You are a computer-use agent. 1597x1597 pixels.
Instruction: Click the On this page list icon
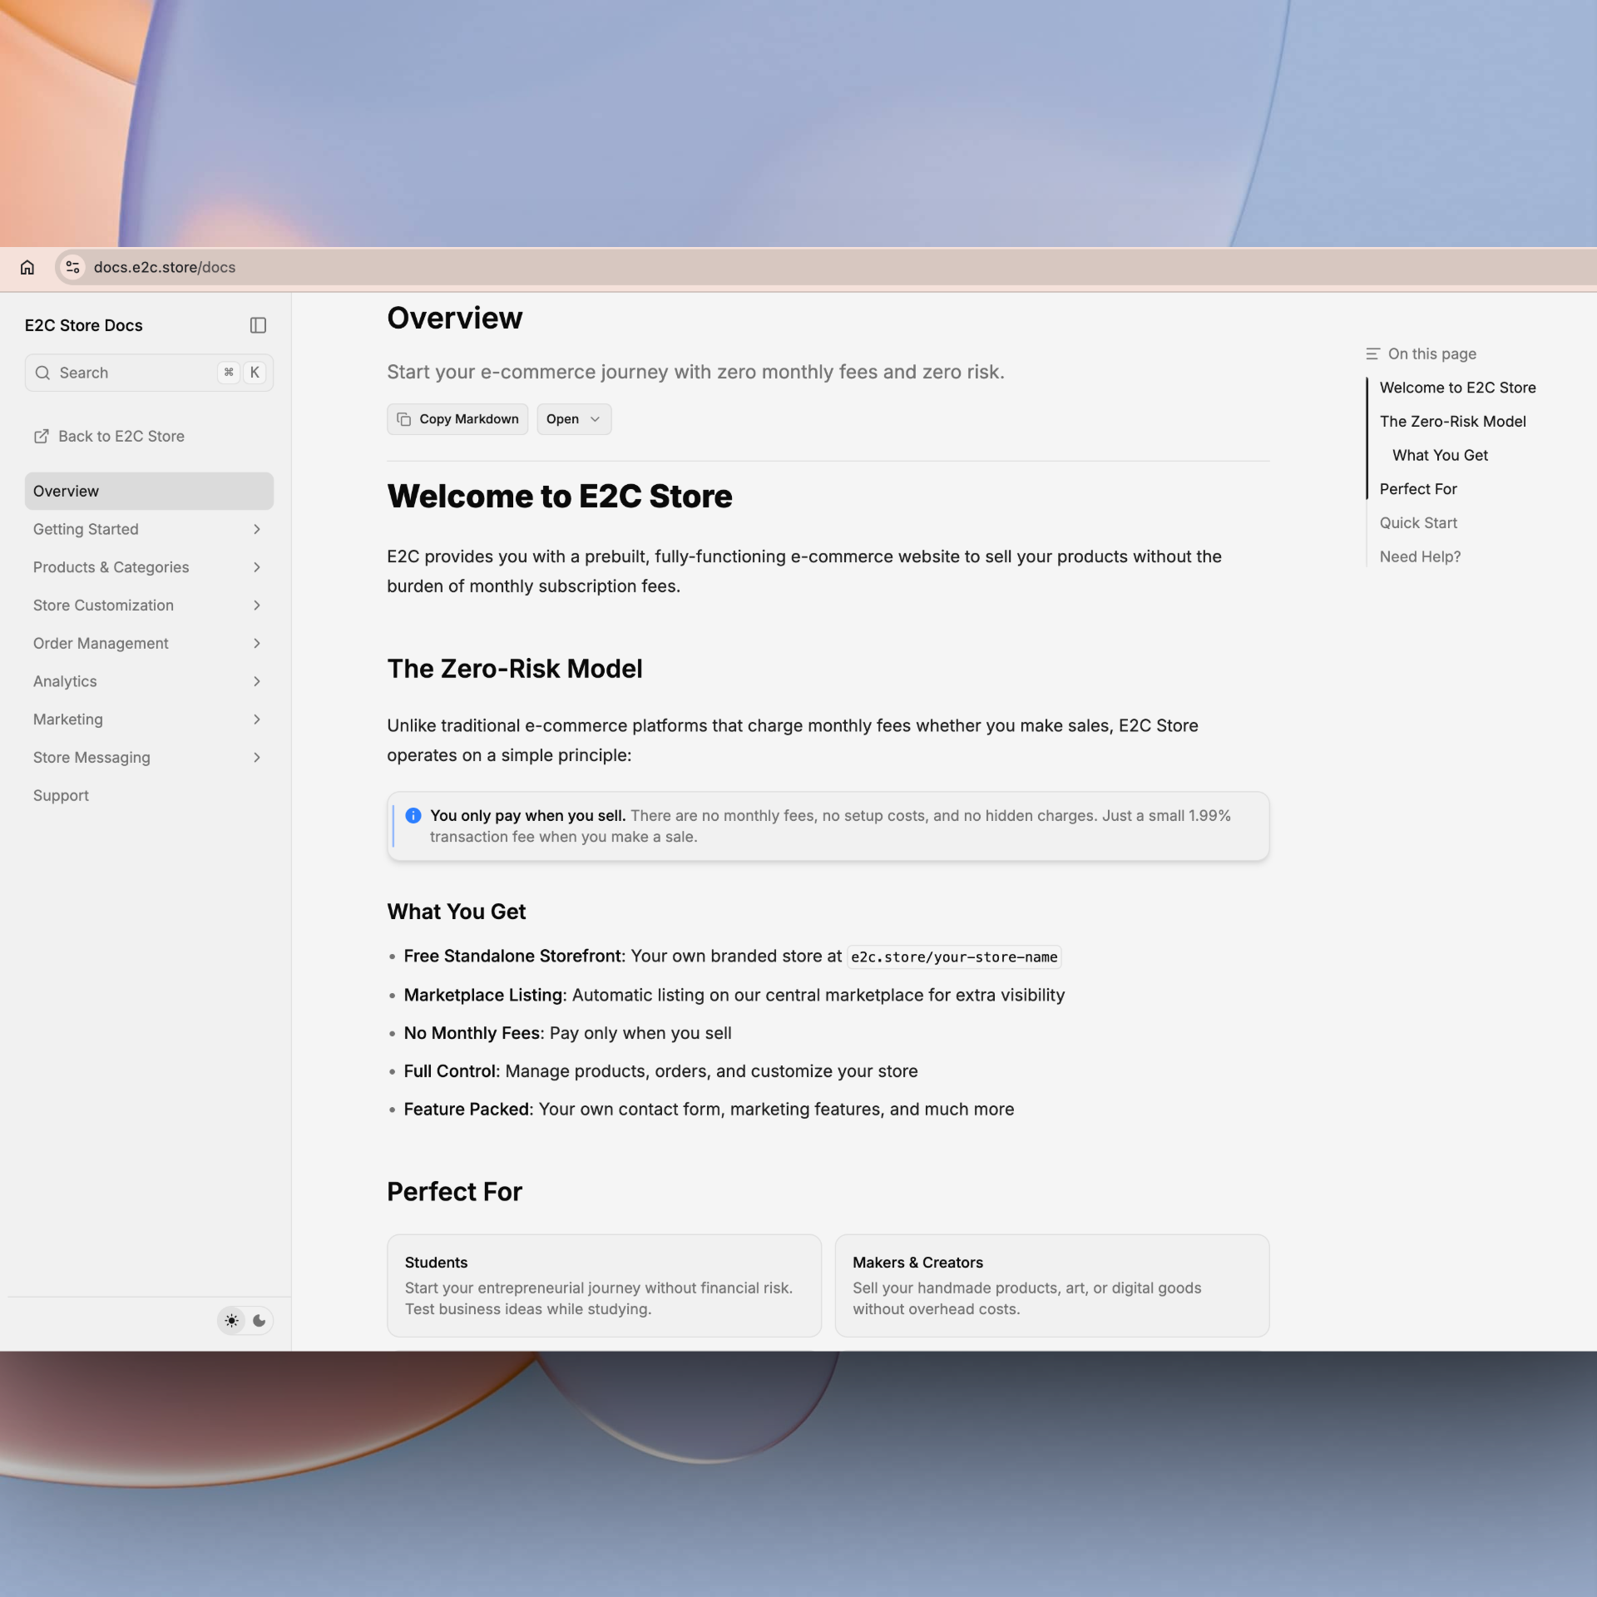(x=1372, y=354)
